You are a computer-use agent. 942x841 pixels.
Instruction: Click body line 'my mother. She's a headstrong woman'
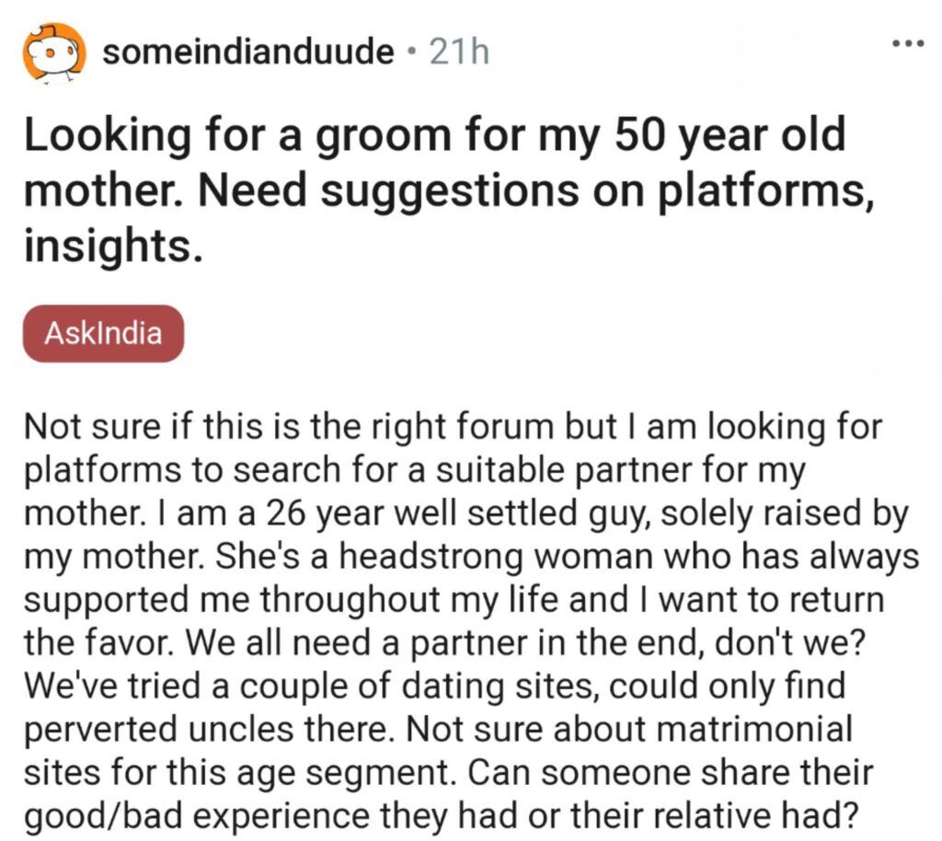point(472,558)
